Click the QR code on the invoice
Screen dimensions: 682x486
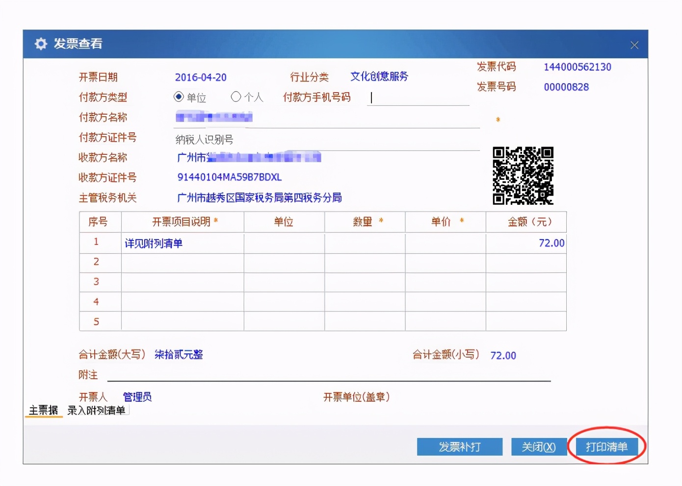(522, 175)
